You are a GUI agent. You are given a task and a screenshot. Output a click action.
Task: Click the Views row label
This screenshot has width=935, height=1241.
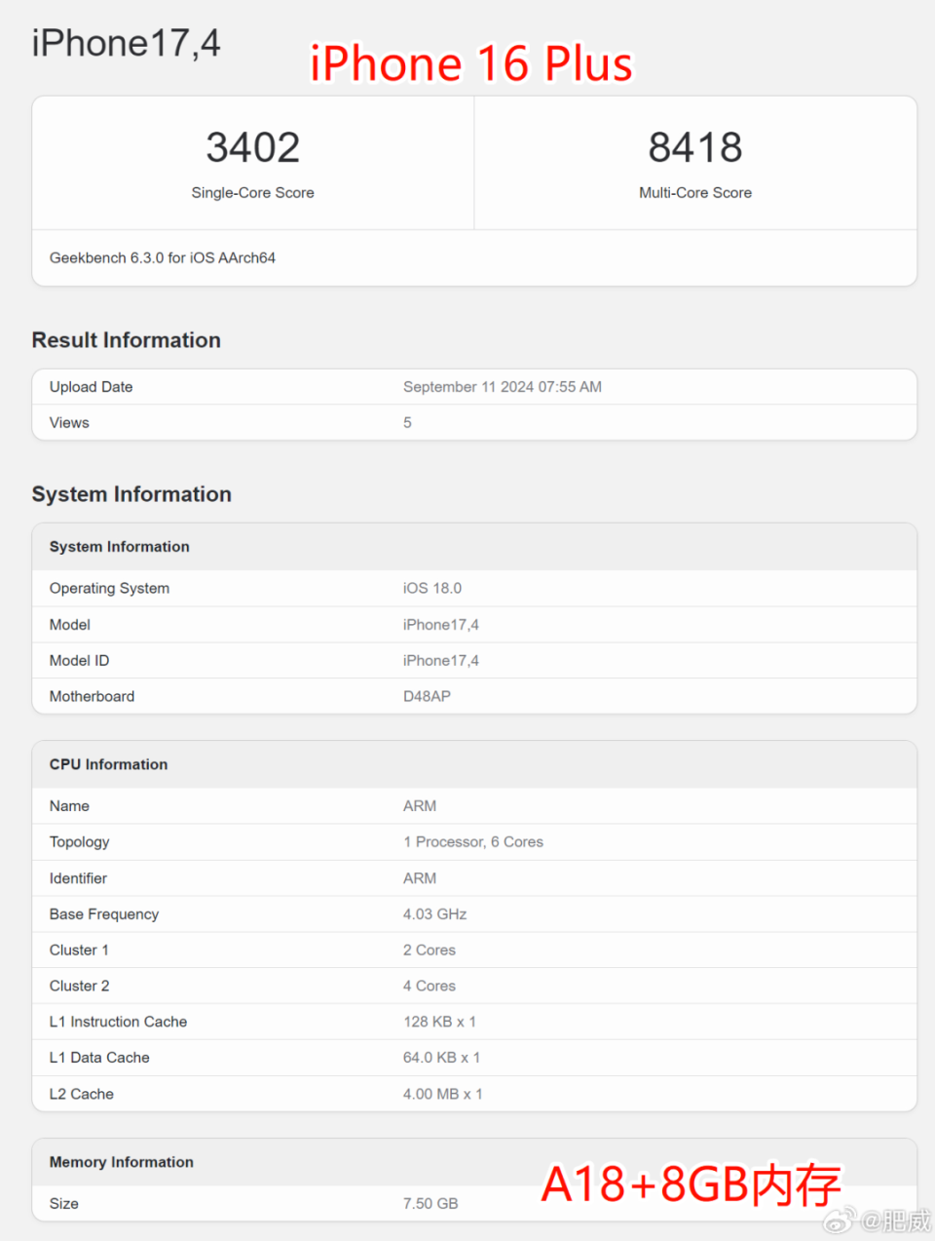point(69,423)
